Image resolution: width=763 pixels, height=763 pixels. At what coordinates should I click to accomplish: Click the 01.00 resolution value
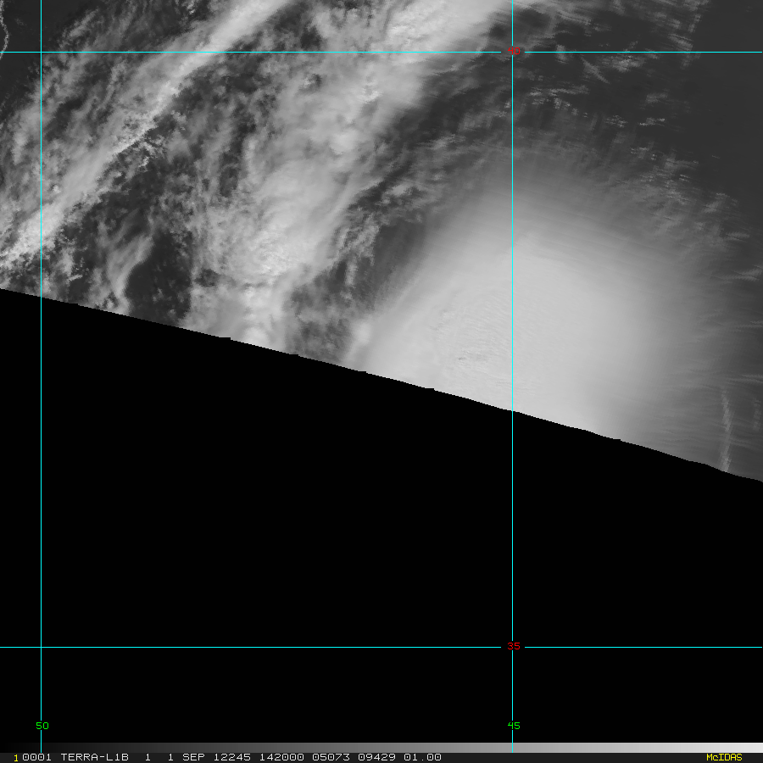pos(422,757)
